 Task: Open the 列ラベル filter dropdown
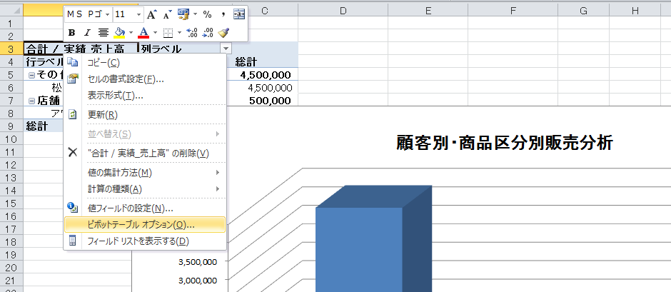[x=226, y=49]
